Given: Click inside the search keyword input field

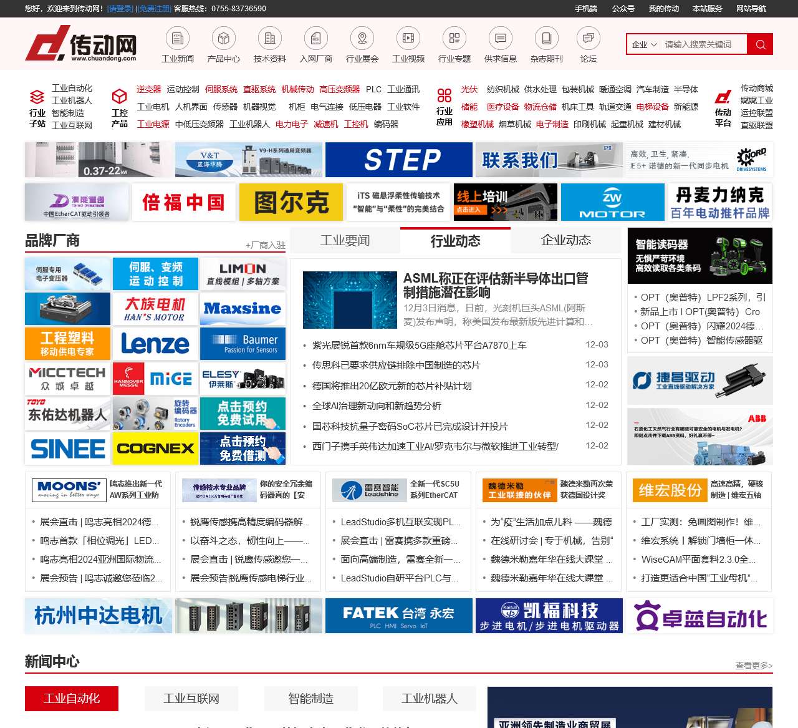Looking at the screenshot, I should [701, 44].
